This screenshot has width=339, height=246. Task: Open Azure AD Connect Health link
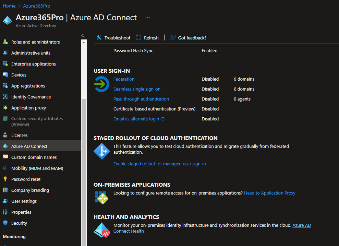coord(129,231)
